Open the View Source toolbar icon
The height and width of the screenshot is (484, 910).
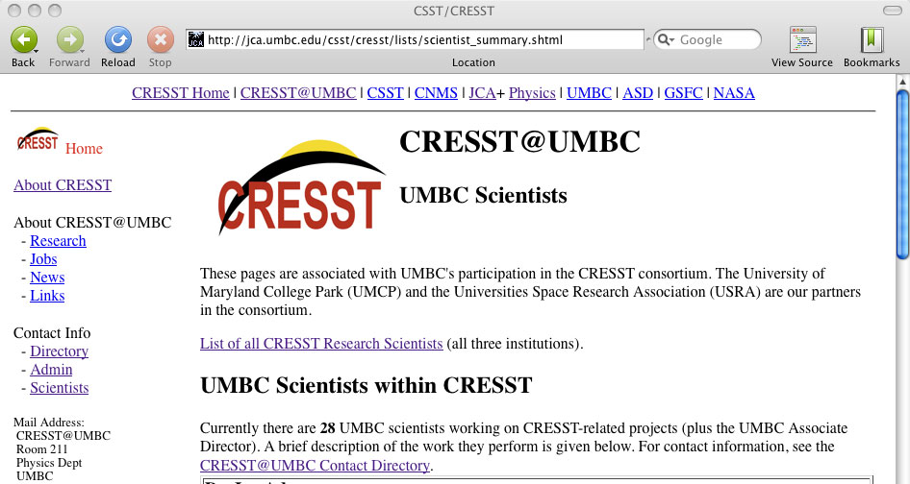tap(802, 40)
